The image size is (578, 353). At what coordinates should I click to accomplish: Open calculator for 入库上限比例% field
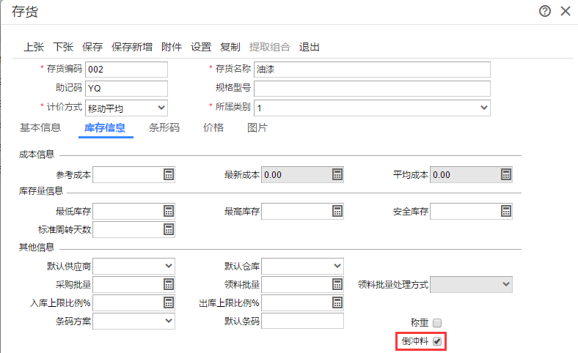coord(169,302)
